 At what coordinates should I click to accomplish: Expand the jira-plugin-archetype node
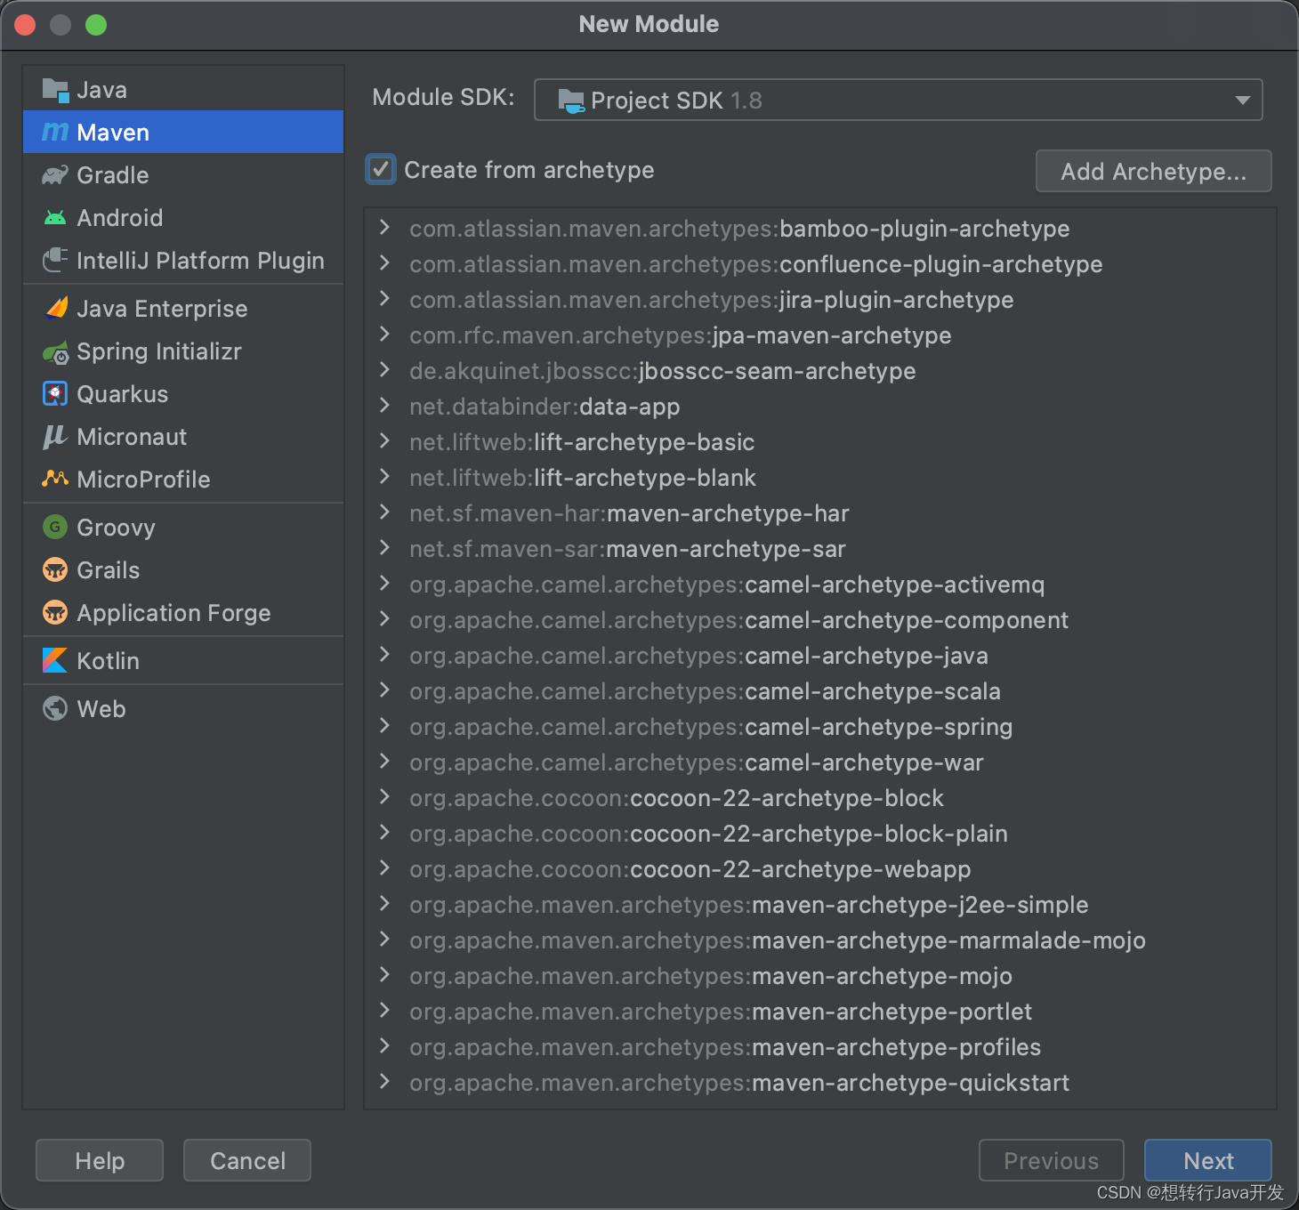[384, 299]
